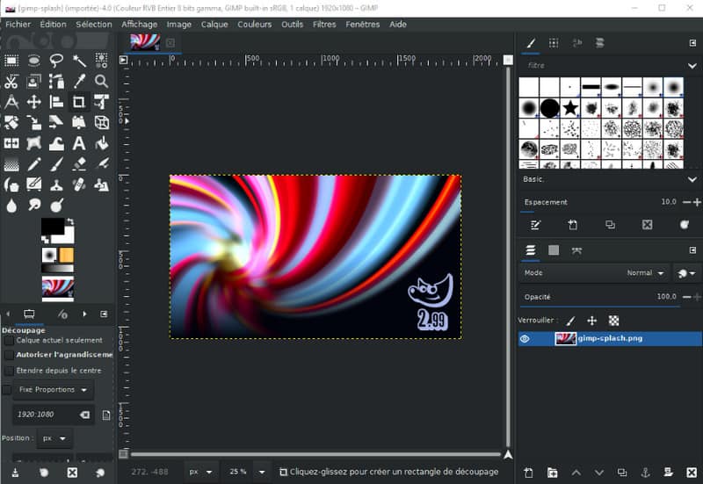The width and height of the screenshot is (703, 484).
Task: Select the Scissors Select tool
Action: tap(11, 81)
